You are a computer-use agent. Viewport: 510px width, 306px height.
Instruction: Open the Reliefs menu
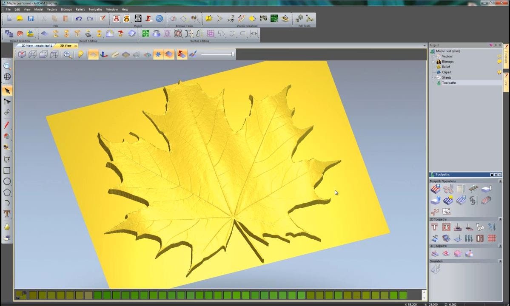(80, 9)
